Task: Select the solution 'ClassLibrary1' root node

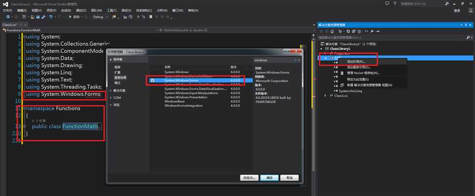Action: [x=351, y=44]
